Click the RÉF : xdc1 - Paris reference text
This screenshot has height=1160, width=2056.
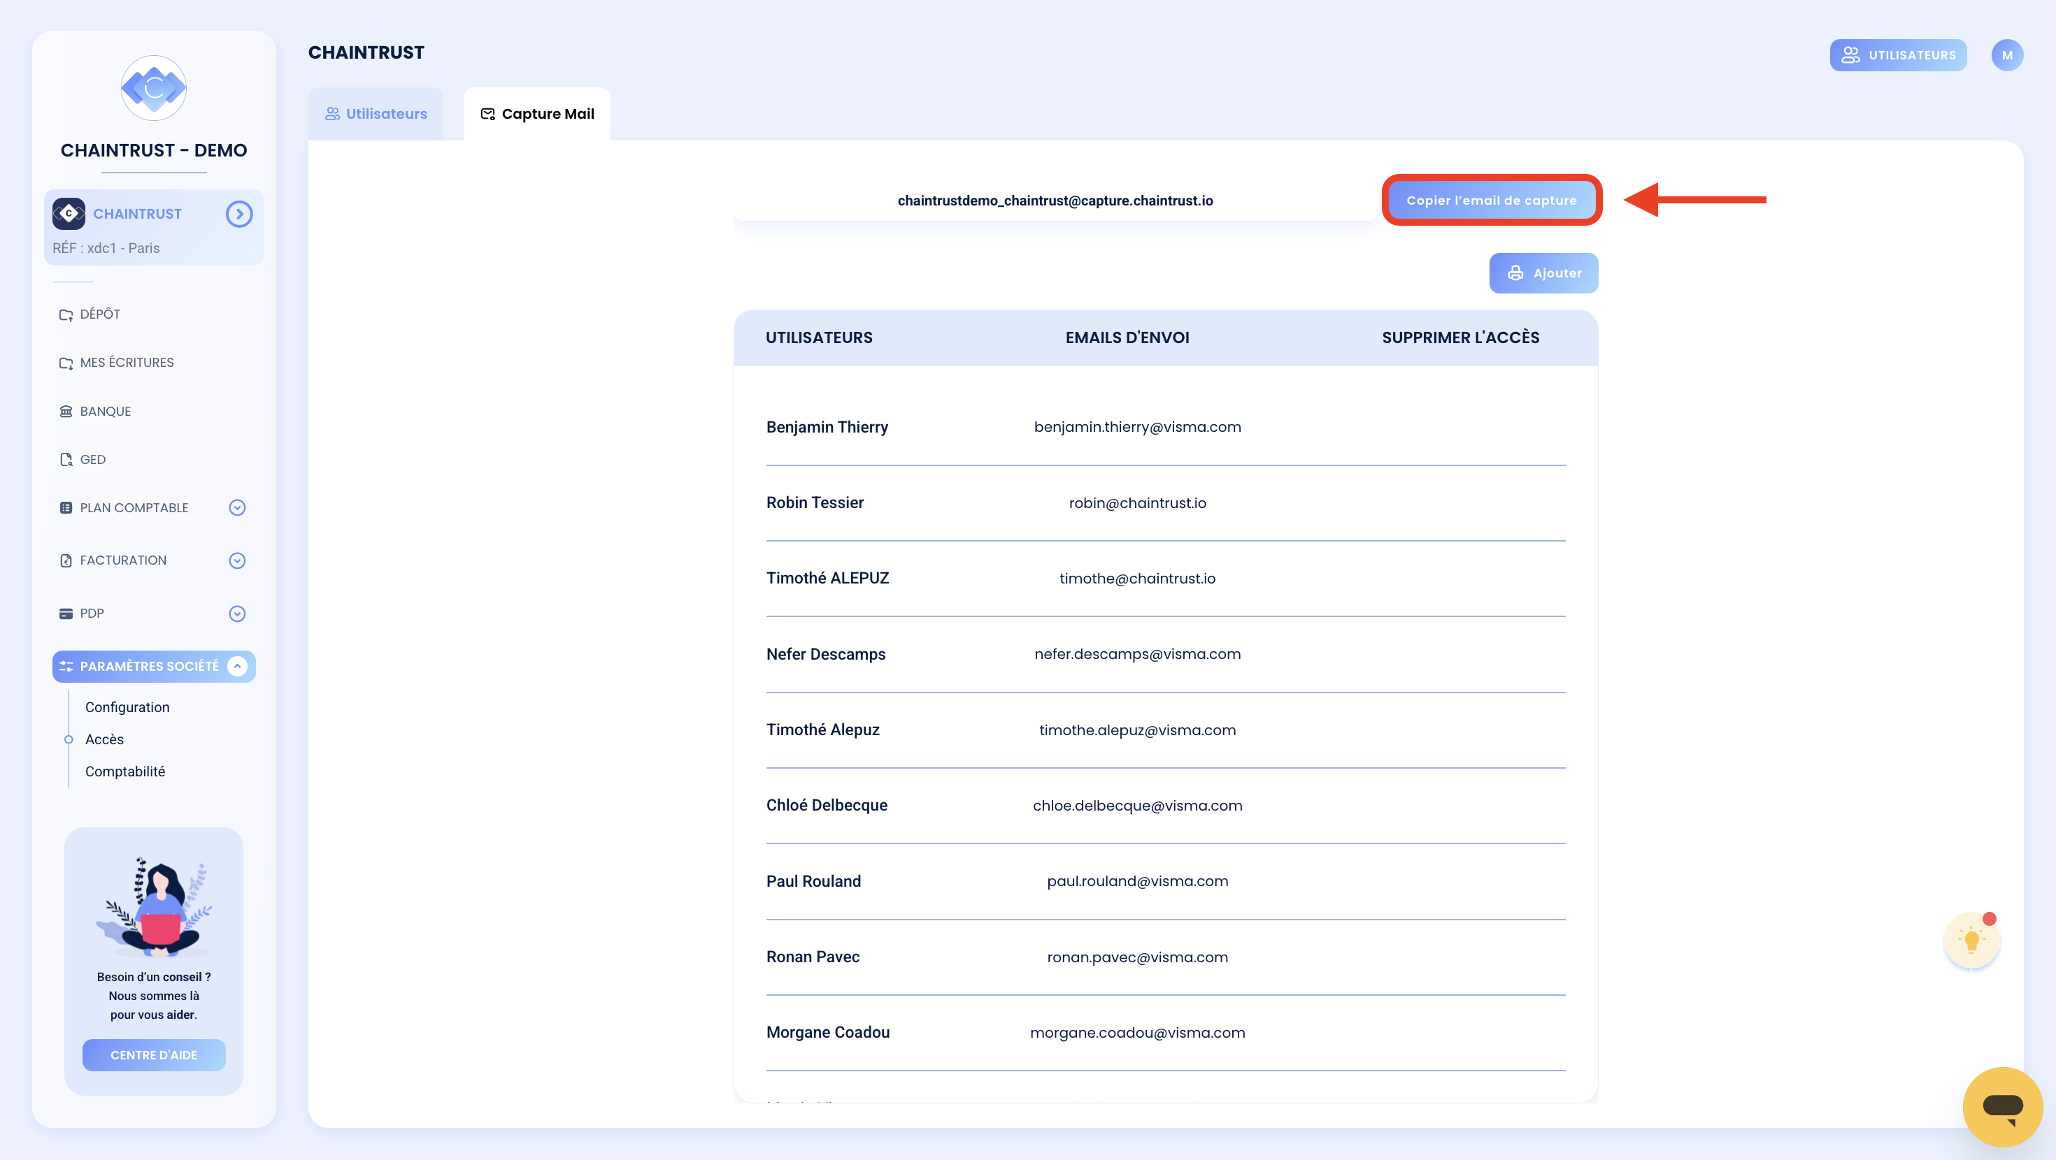pos(106,248)
